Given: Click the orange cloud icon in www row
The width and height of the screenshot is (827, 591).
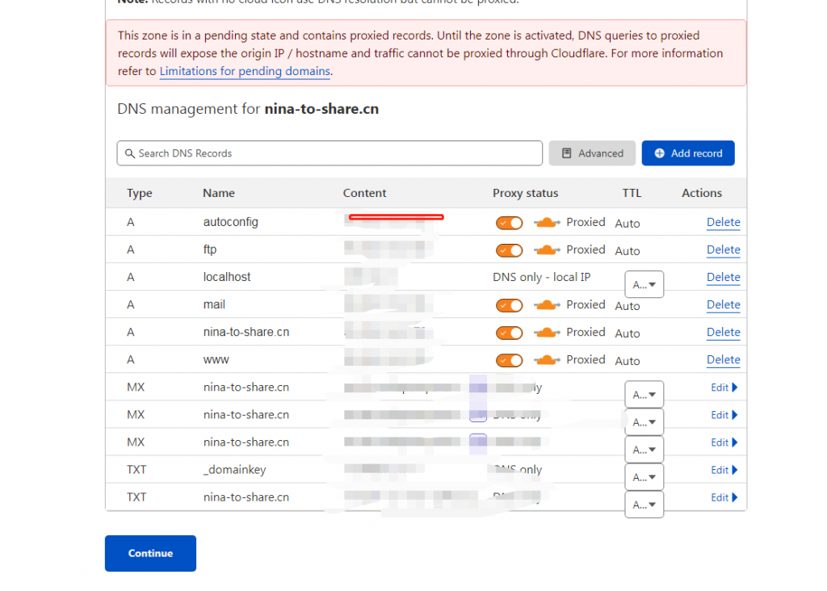Looking at the screenshot, I should point(547,359).
